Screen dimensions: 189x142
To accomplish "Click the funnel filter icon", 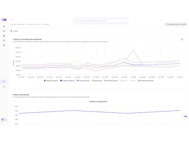I will coord(11,31).
